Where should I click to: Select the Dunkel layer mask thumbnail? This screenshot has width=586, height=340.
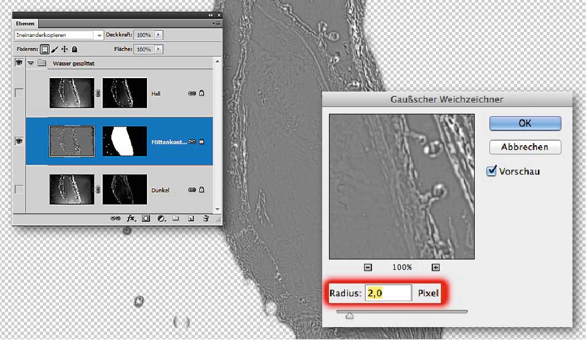click(125, 189)
